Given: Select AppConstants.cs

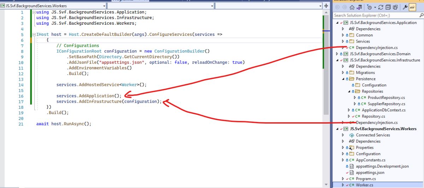Looking at the screenshot, I should pos(371,160).
